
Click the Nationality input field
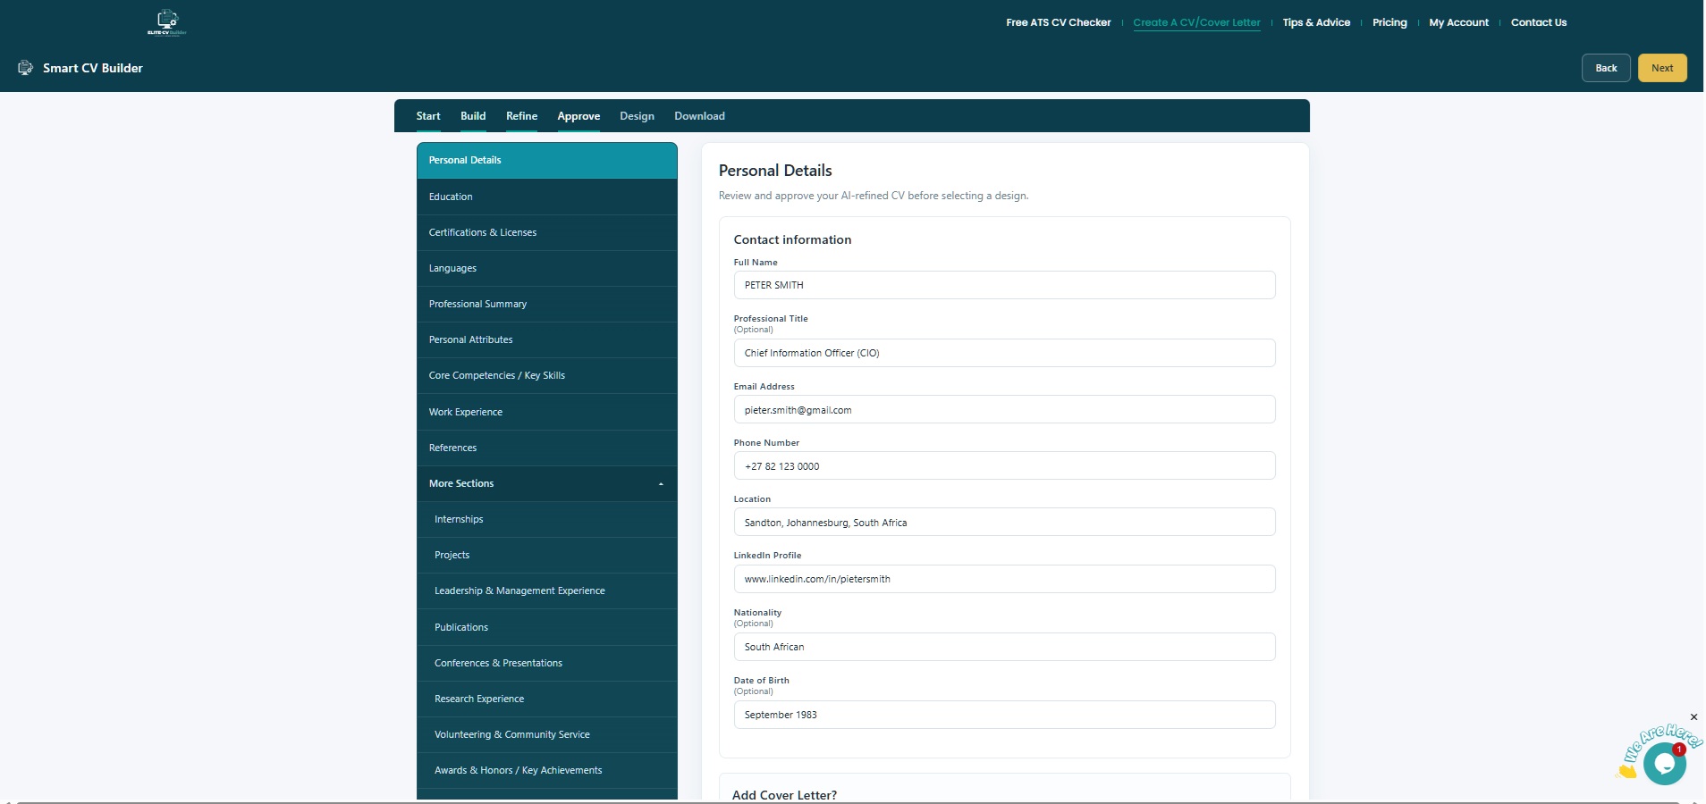(x=1004, y=647)
